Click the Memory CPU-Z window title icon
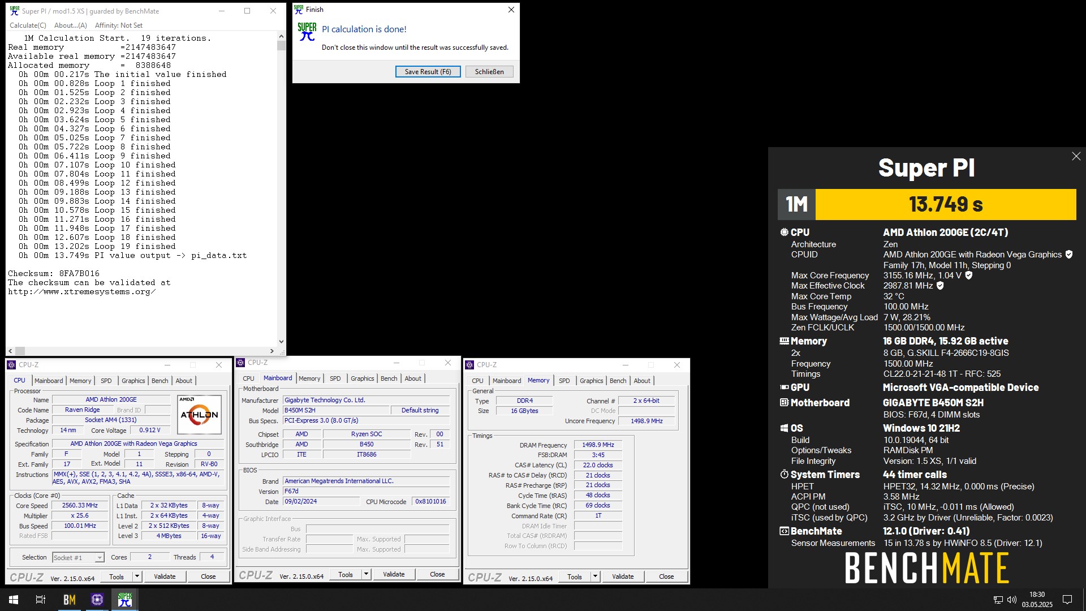1086x611 pixels. [x=469, y=365]
